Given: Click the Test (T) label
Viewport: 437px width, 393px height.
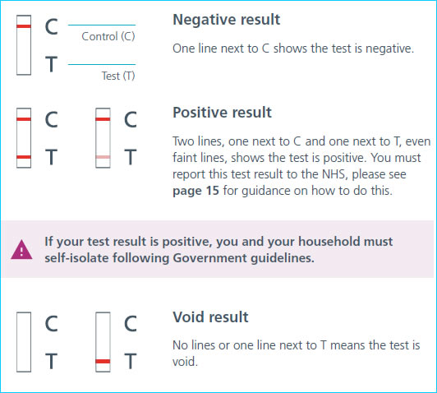Looking at the screenshot, I should [118, 76].
